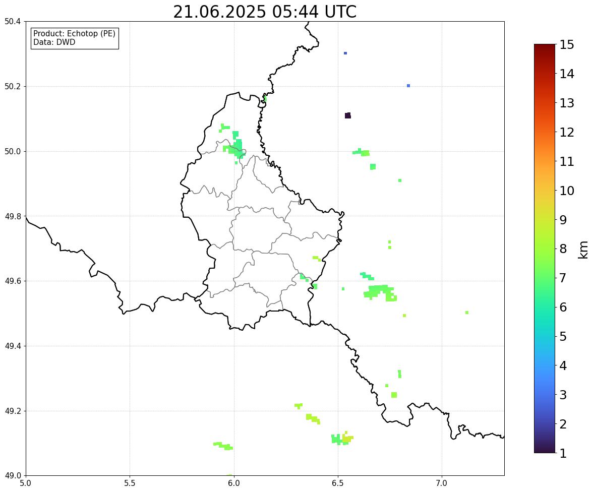Click the colorbar tick label 15

click(x=567, y=45)
